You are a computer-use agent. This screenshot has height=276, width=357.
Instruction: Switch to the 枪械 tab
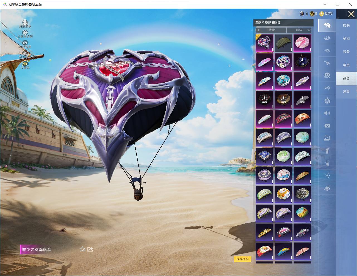(346, 39)
